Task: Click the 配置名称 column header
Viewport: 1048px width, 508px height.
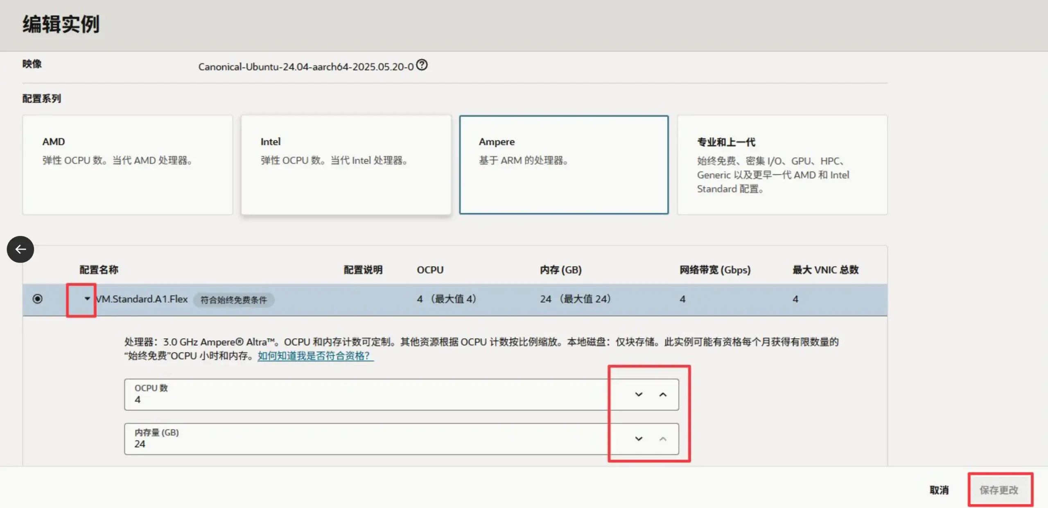Action: [x=99, y=270]
